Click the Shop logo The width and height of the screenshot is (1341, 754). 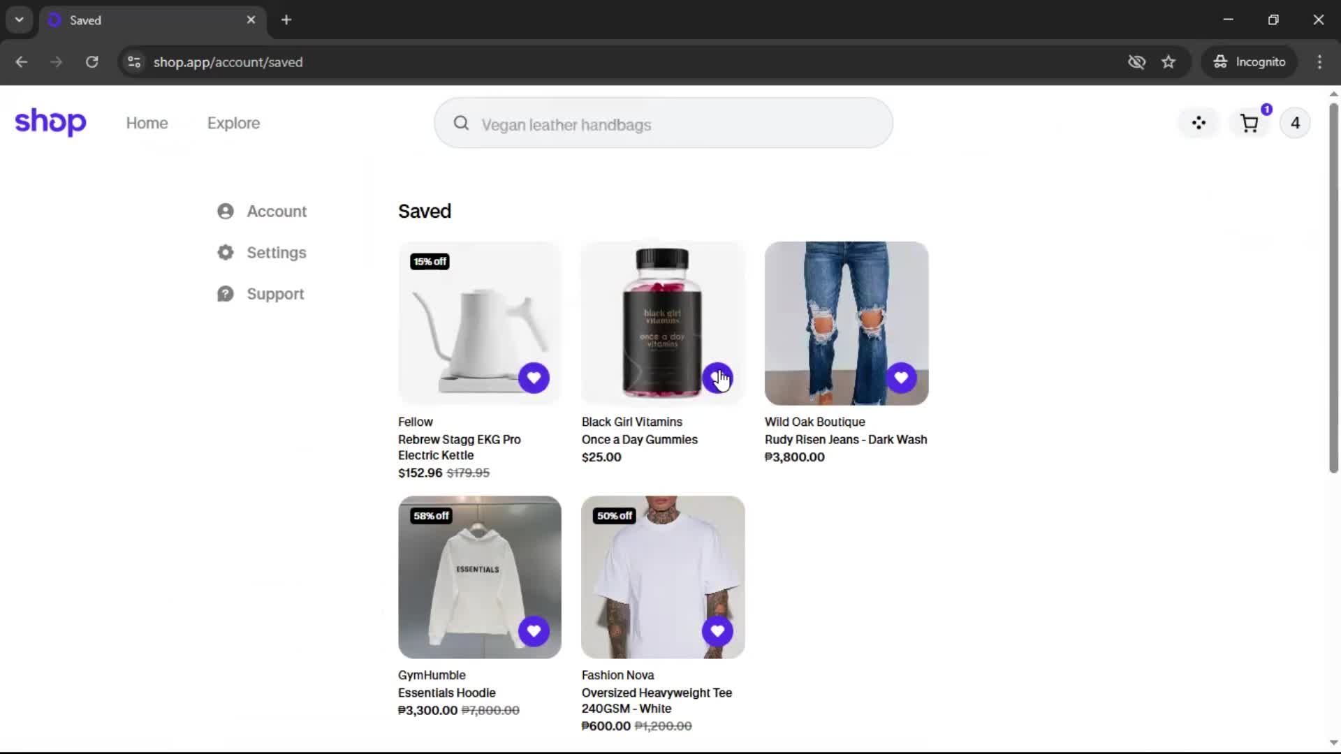(50, 122)
